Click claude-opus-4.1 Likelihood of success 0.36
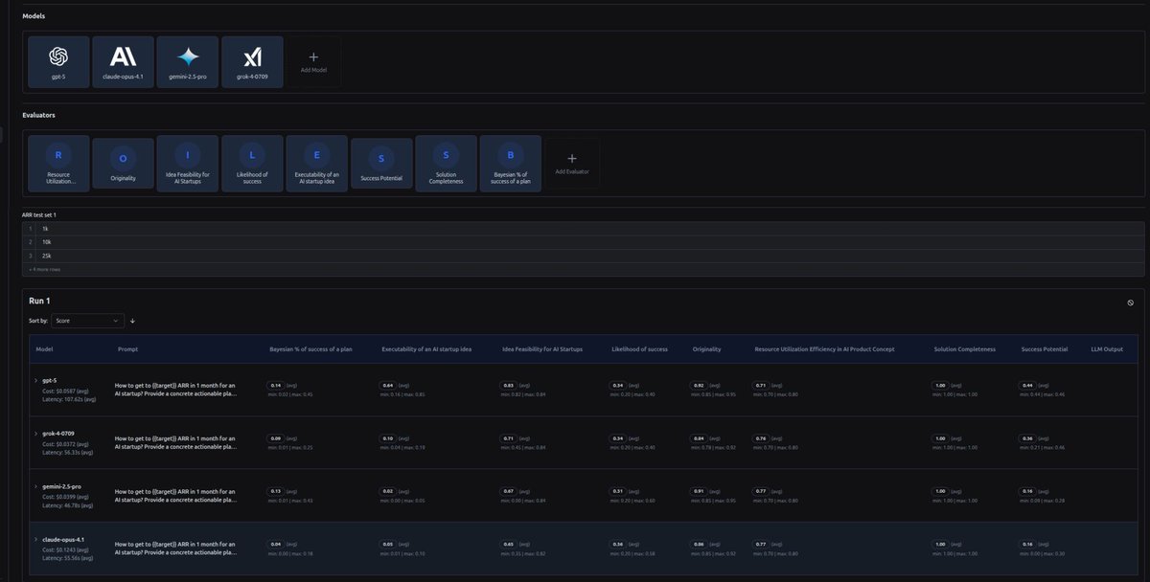The image size is (1150, 582). pos(618,544)
